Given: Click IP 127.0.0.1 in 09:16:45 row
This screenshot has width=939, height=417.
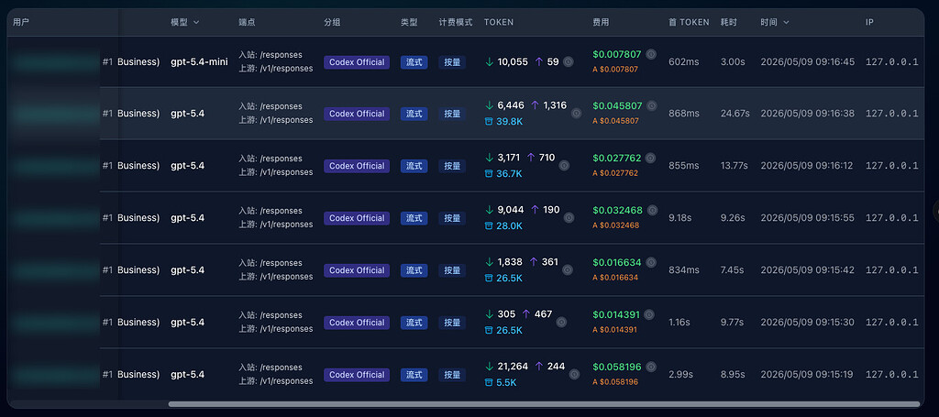Looking at the screenshot, I should coord(891,62).
